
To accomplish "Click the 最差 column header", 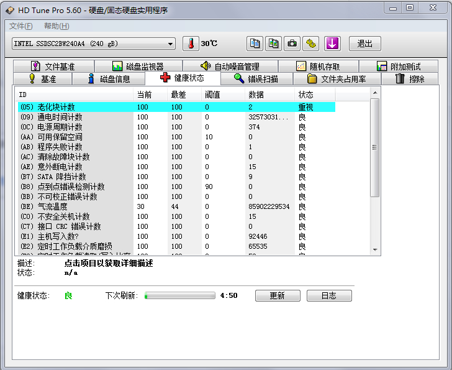I will 184,95.
